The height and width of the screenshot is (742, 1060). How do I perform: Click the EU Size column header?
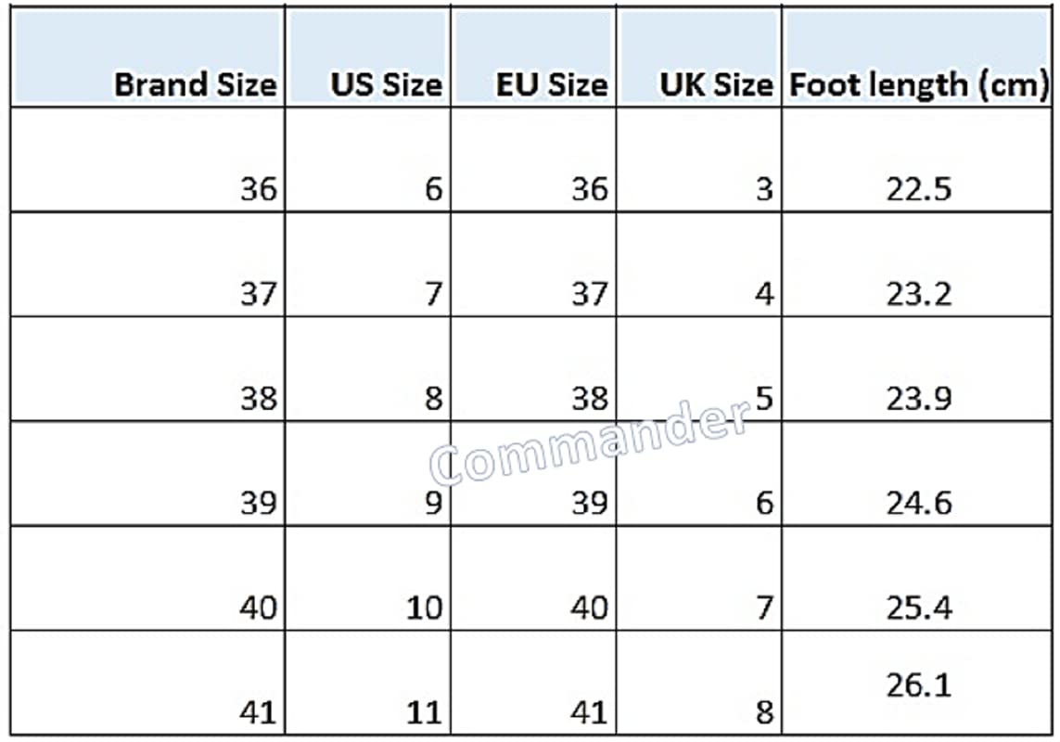(551, 84)
